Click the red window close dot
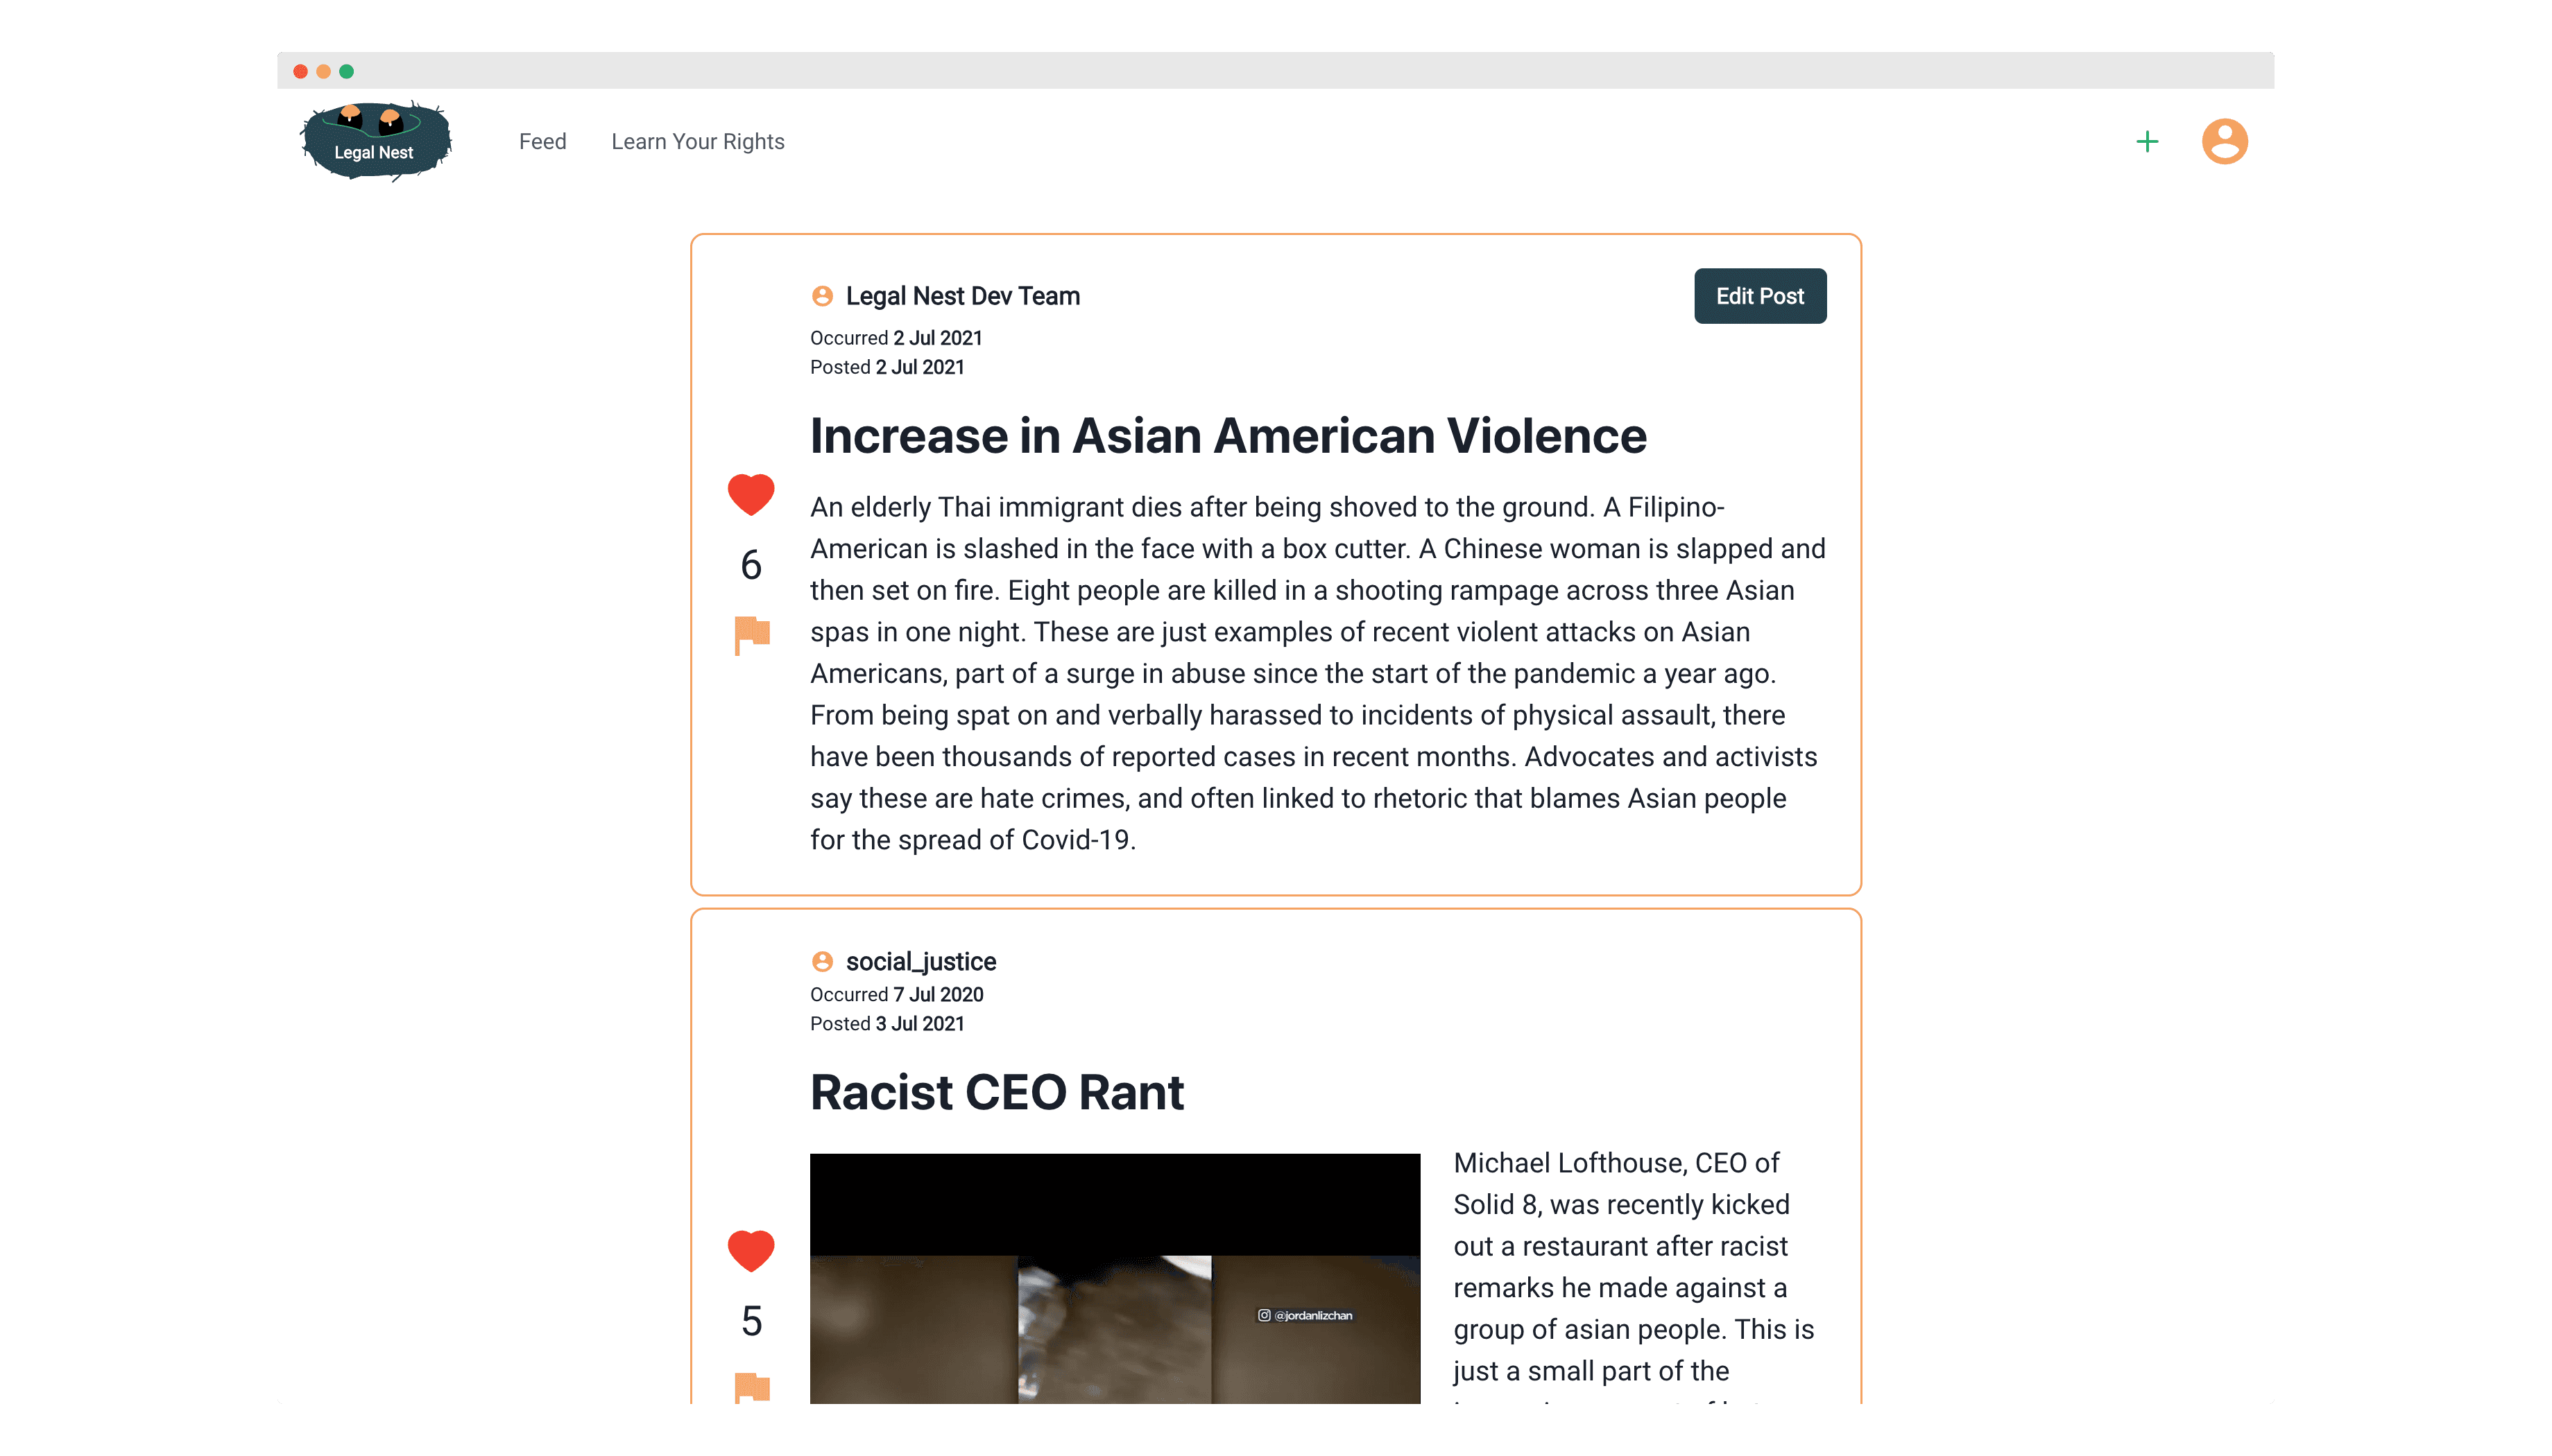2552x1456 pixels. pos(300,71)
